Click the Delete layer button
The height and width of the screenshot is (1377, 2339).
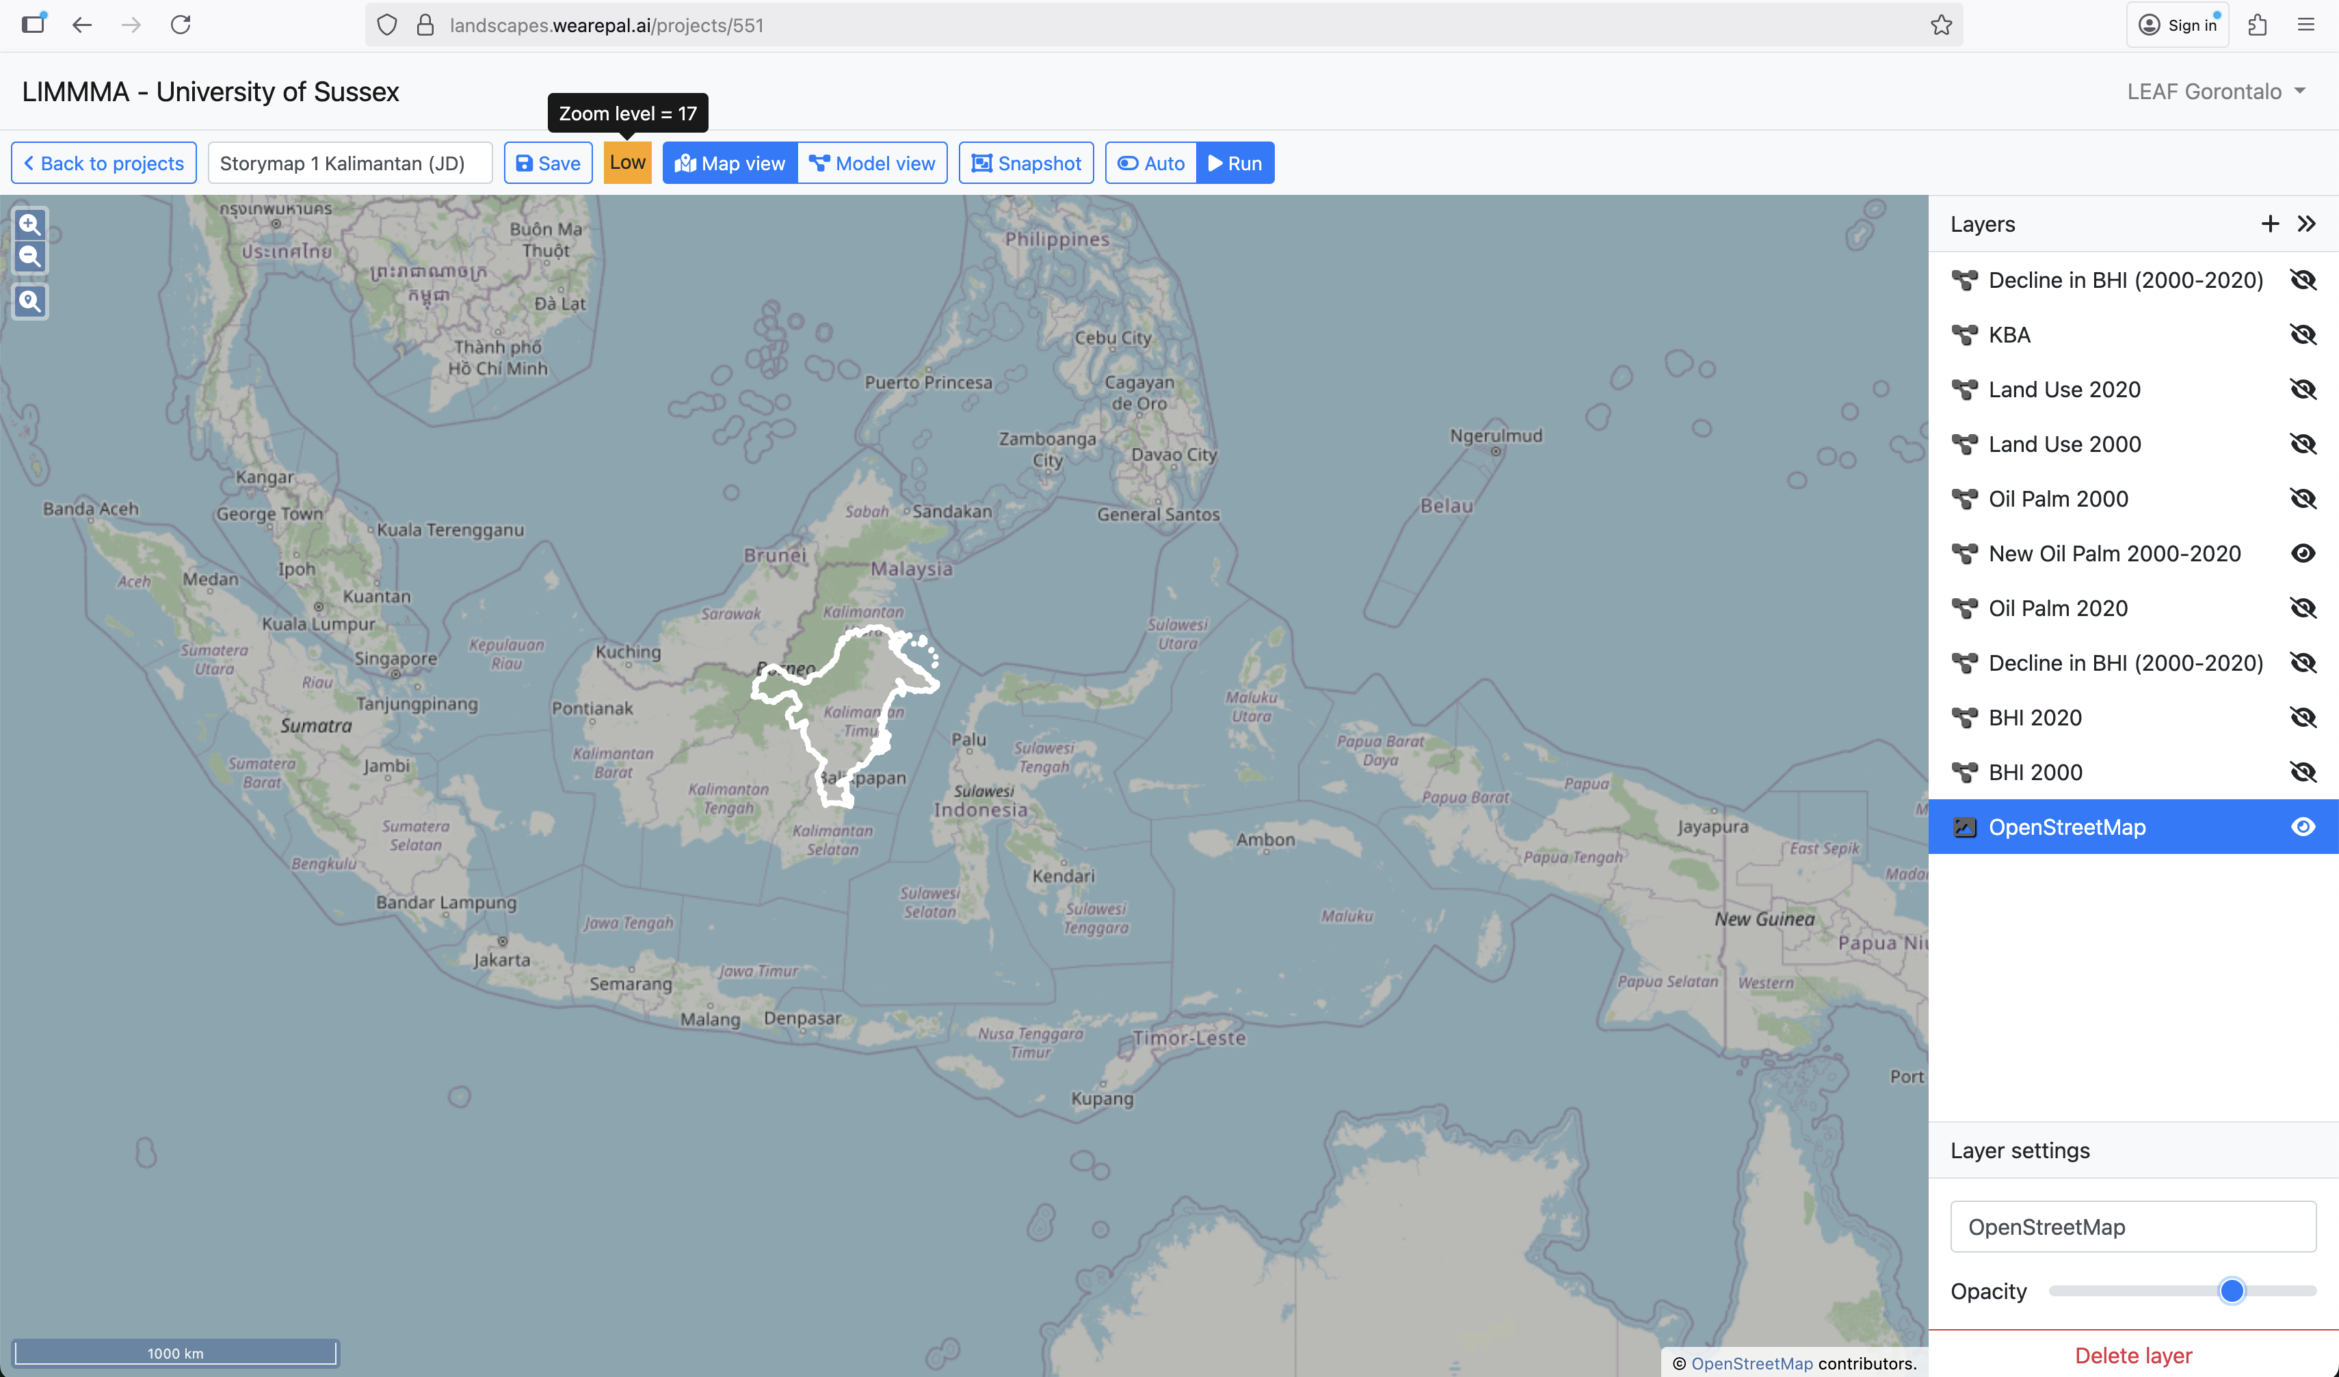2133,1356
